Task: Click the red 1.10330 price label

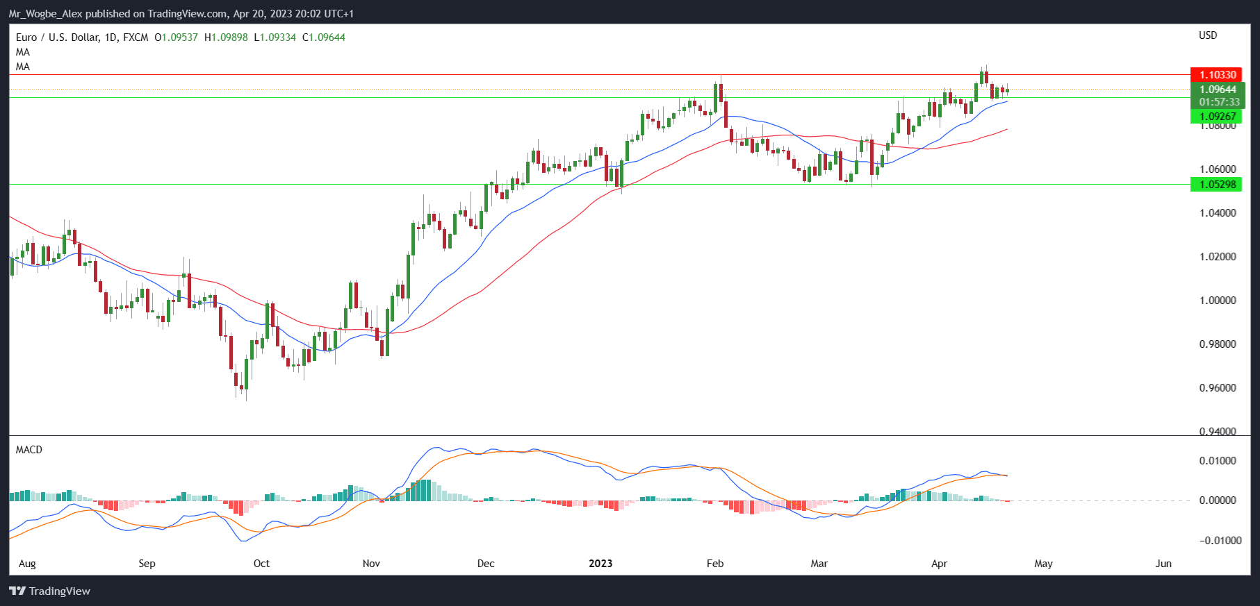Action: pos(1216,75)
